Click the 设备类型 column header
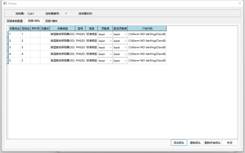This screenshot has height=153, width=245. click(x=62, y=28)
